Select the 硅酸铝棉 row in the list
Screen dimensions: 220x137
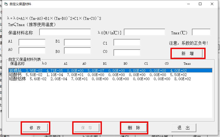pos(110,79)
